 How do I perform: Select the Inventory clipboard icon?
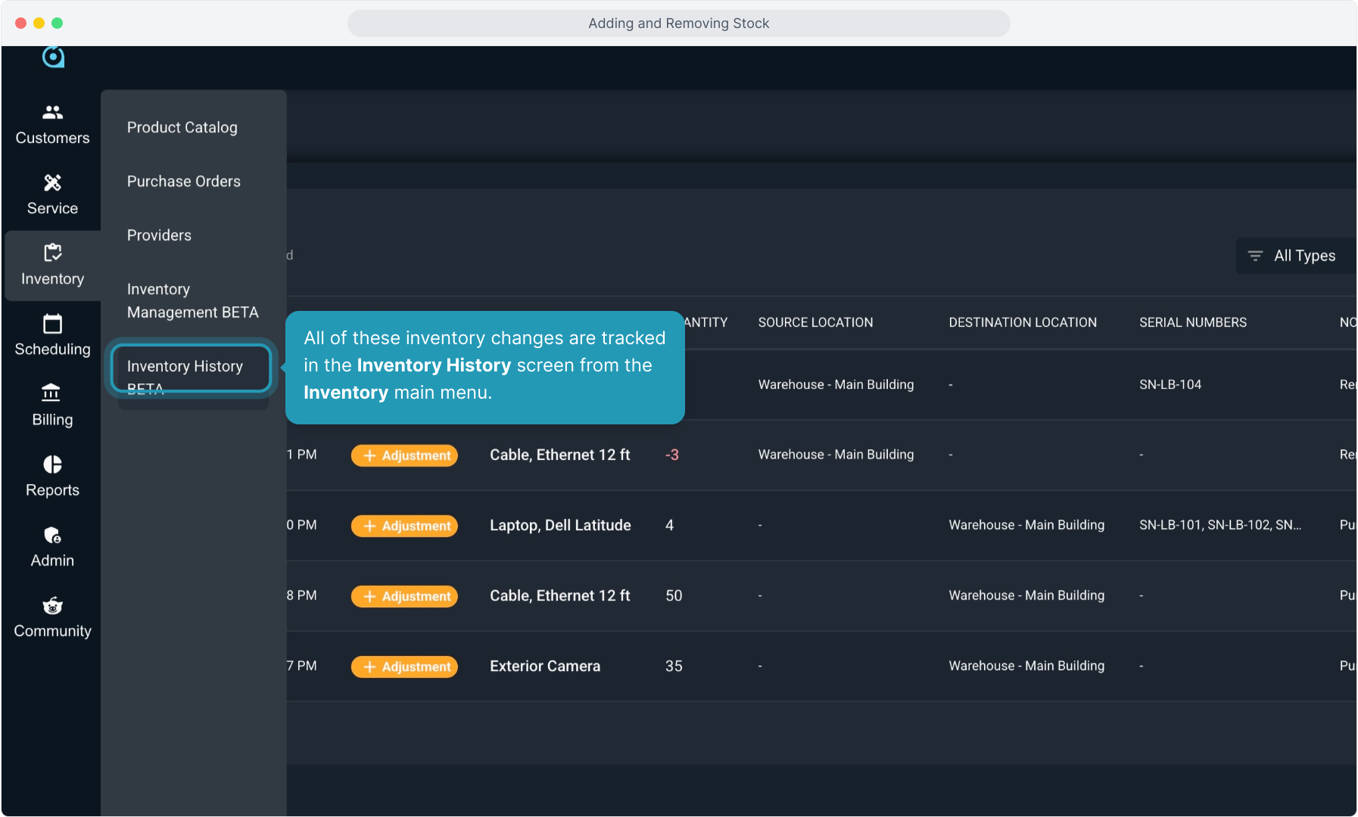(x=52, y=253)
